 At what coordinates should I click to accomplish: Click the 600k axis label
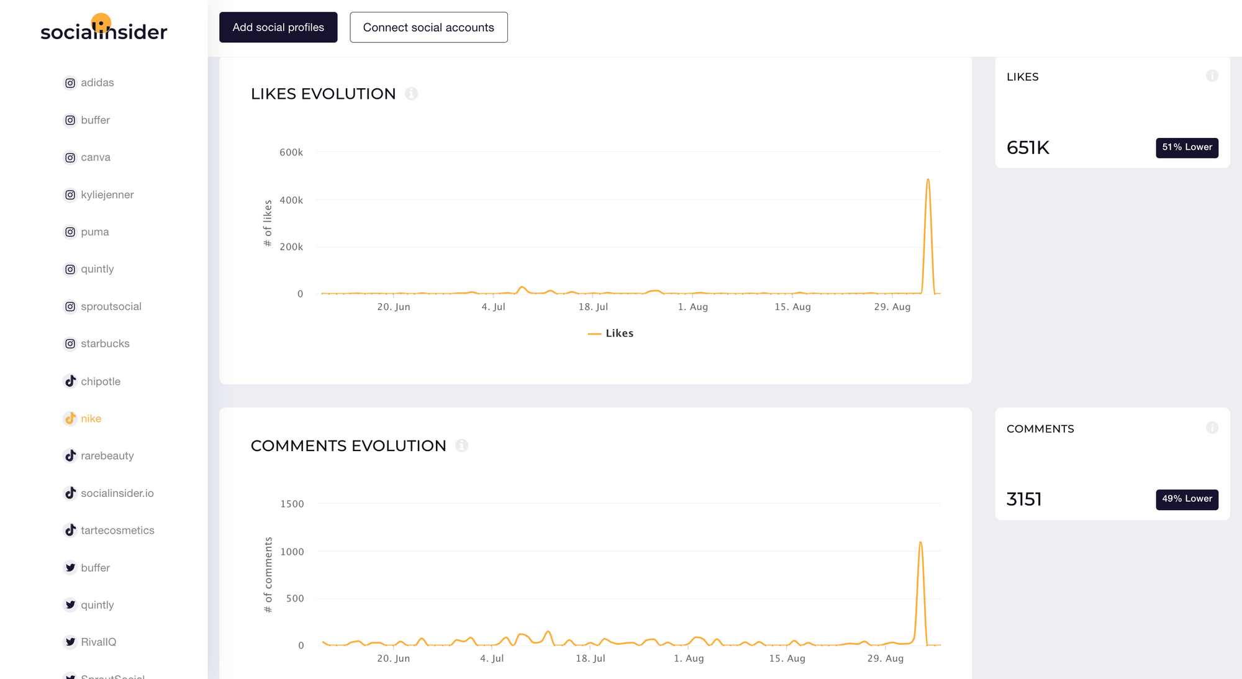(291, 152)
